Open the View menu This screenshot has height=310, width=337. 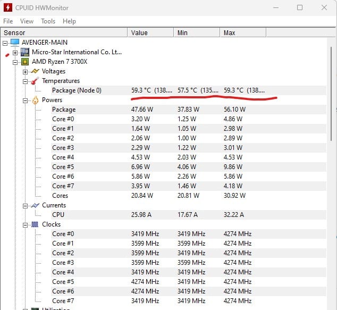coord(27,21)
